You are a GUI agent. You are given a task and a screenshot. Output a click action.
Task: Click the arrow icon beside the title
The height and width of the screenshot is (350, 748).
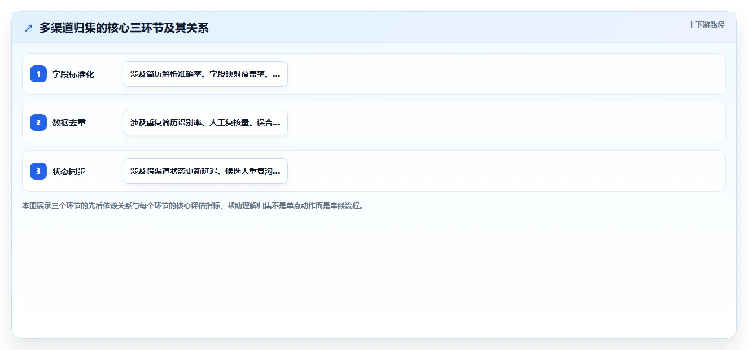click(x=29, y=28)
